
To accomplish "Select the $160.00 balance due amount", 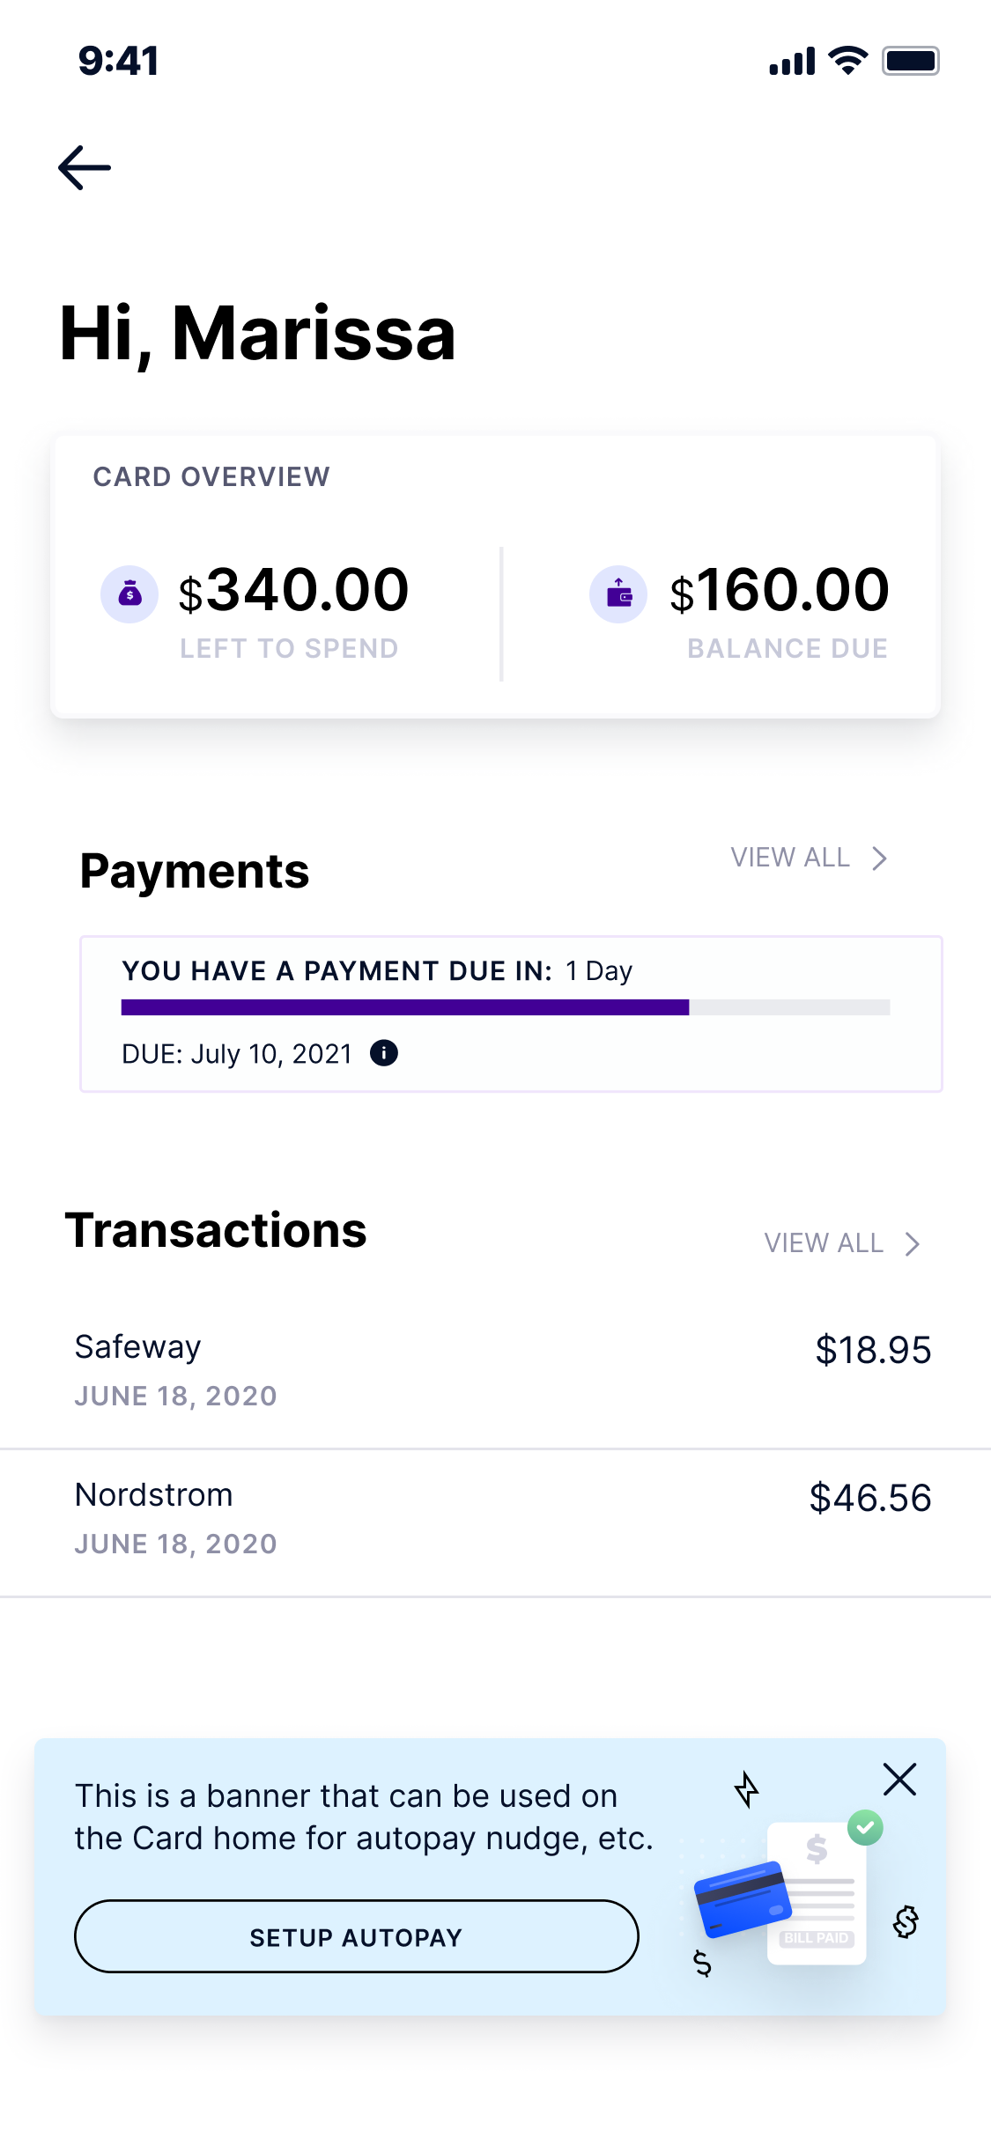I will (780, 590).
